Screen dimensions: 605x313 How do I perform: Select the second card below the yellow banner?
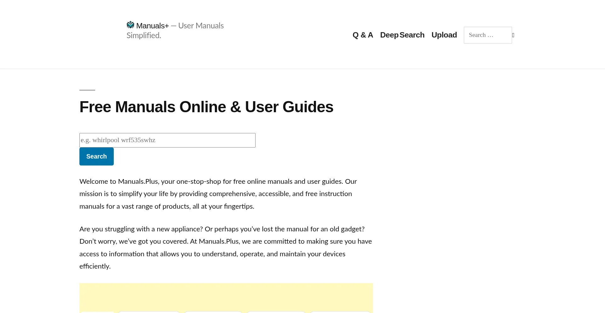149,312
